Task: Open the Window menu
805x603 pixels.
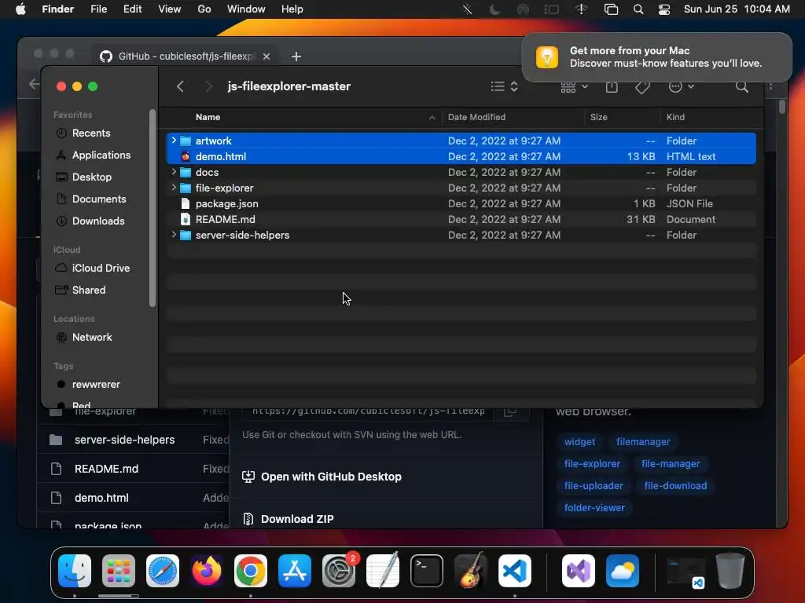Action: point(246,9)
